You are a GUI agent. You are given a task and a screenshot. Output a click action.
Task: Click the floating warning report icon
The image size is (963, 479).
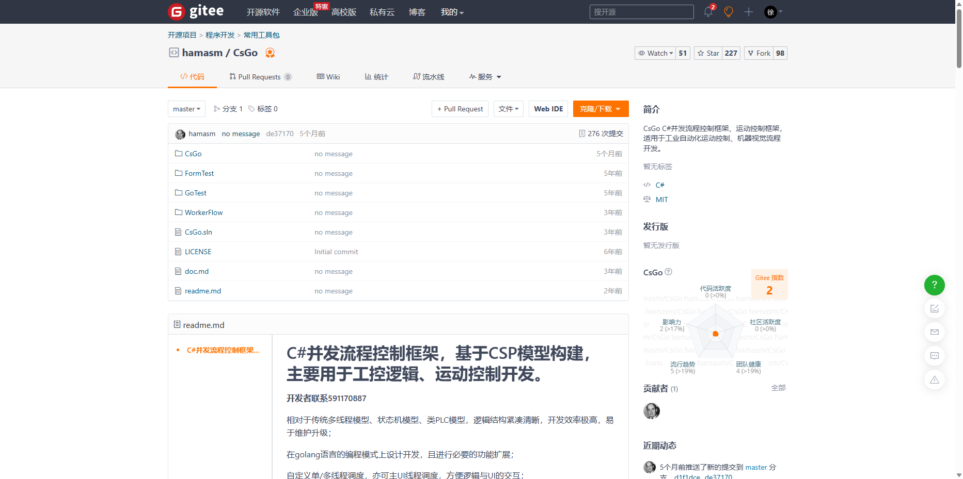click(934, 379)
